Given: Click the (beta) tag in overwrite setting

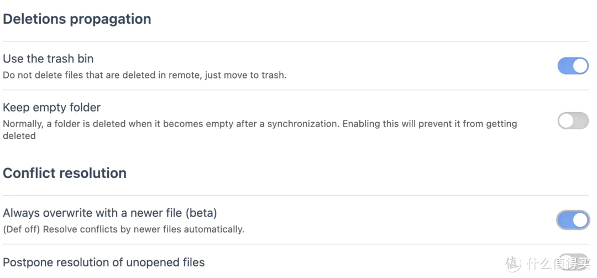Looking at the screenshot, I should 201,213.
